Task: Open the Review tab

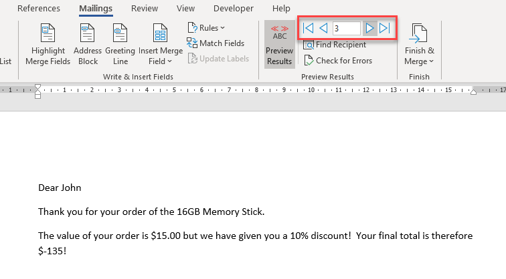Action: coord(145,9)
